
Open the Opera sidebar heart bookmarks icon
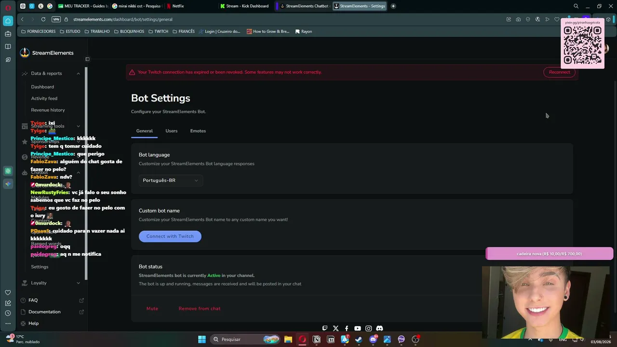click(8, 293)
